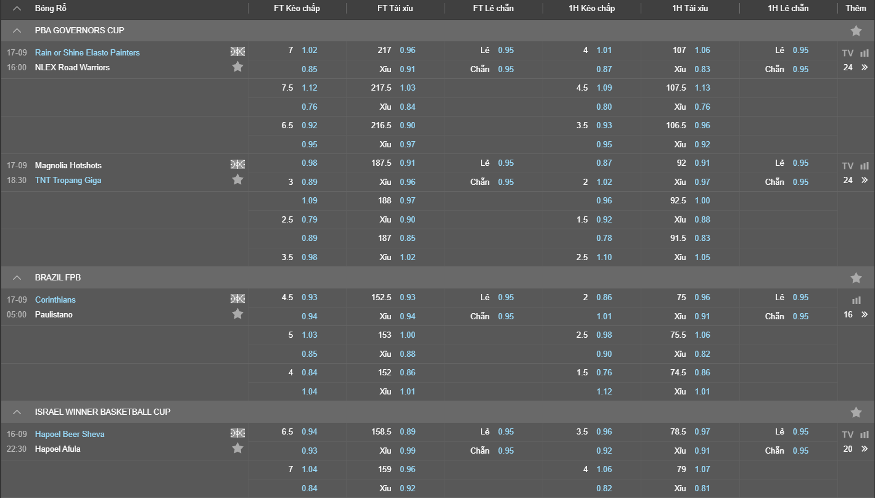The image size is (875, 498).
Task: Favorite the Rain or Shine vs NLEX match
Action: [237, 67]
